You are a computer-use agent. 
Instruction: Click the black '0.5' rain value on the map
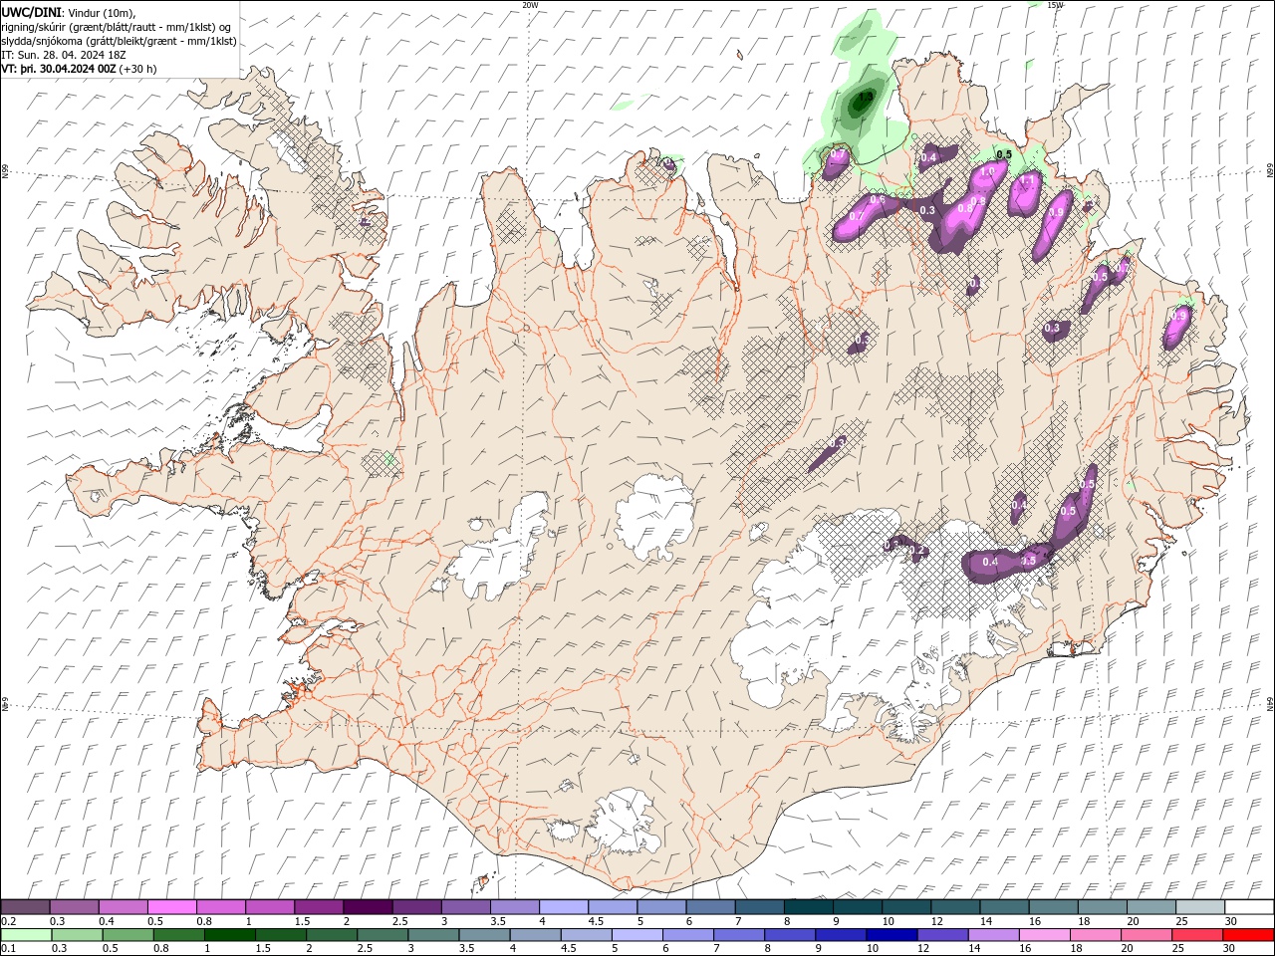[x=1004, y=154]
